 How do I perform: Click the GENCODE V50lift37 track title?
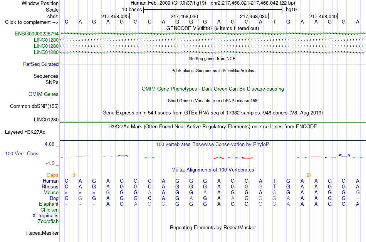[x=212, y=29]
